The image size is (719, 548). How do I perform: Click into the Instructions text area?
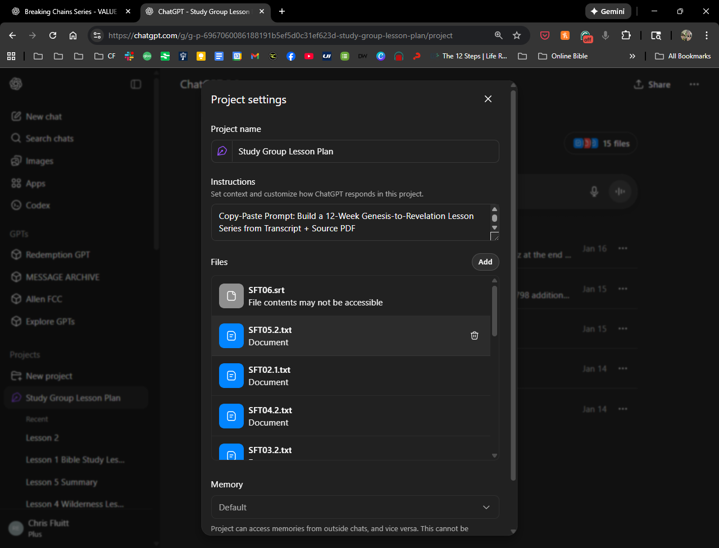[348, 222]
